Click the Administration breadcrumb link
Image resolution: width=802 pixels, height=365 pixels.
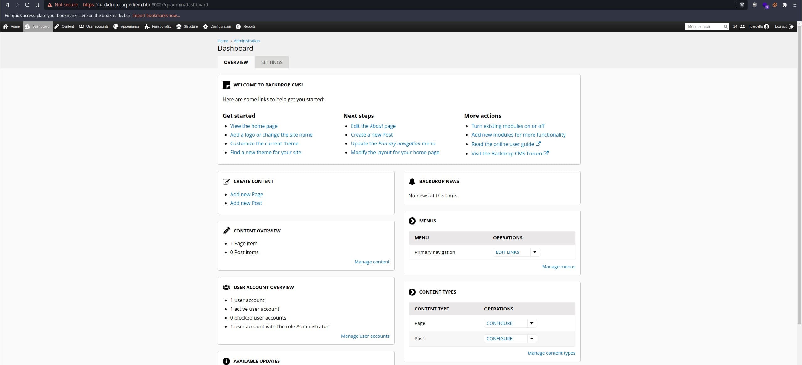point(247,41)
